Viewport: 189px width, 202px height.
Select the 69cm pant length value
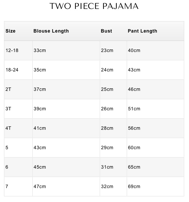click(134, 187)
